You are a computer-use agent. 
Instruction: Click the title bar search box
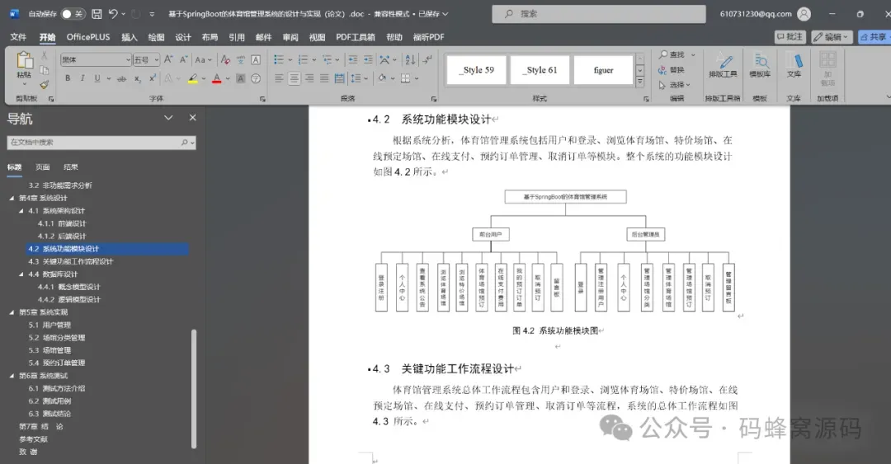(599, 14)
